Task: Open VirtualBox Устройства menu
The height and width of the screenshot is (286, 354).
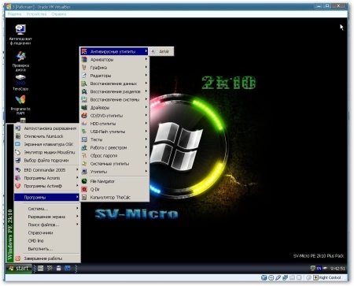Action: (x=36, y=14)
